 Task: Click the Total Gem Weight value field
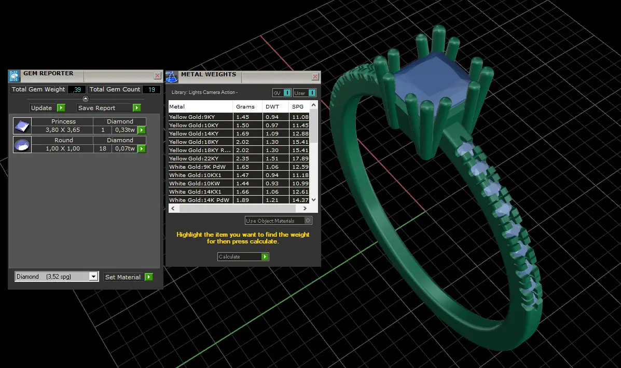coord(76,89)
